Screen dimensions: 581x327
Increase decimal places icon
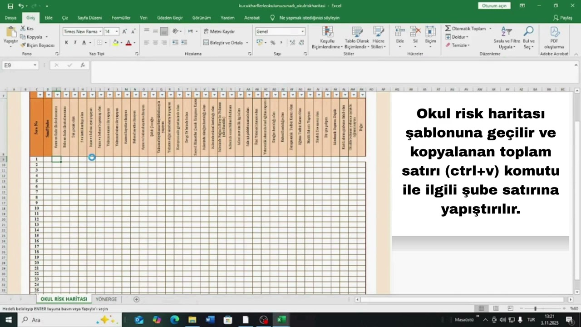(293, 43)
